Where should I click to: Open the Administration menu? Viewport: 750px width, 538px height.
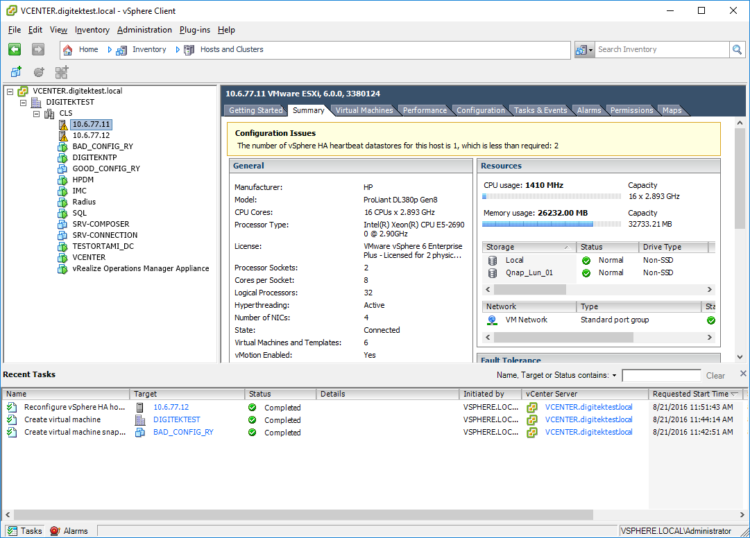click(144, 30)
